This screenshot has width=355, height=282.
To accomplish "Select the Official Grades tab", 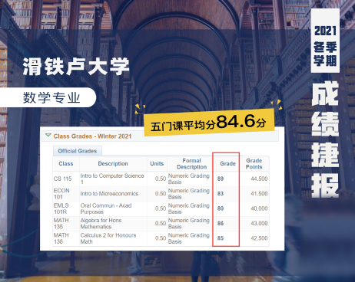I will click(78, 151).
